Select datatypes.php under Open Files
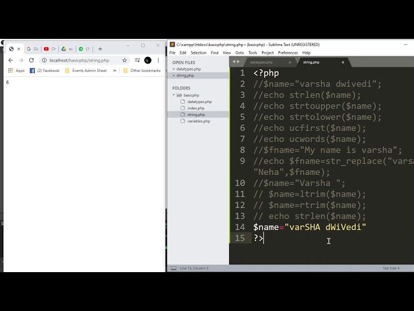The width and height of the screenshot is (414, 311). click(x=188, y=69)
